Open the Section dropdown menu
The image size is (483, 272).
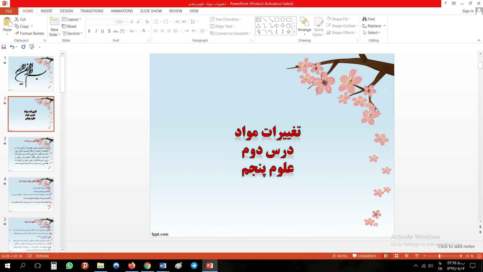72,33
